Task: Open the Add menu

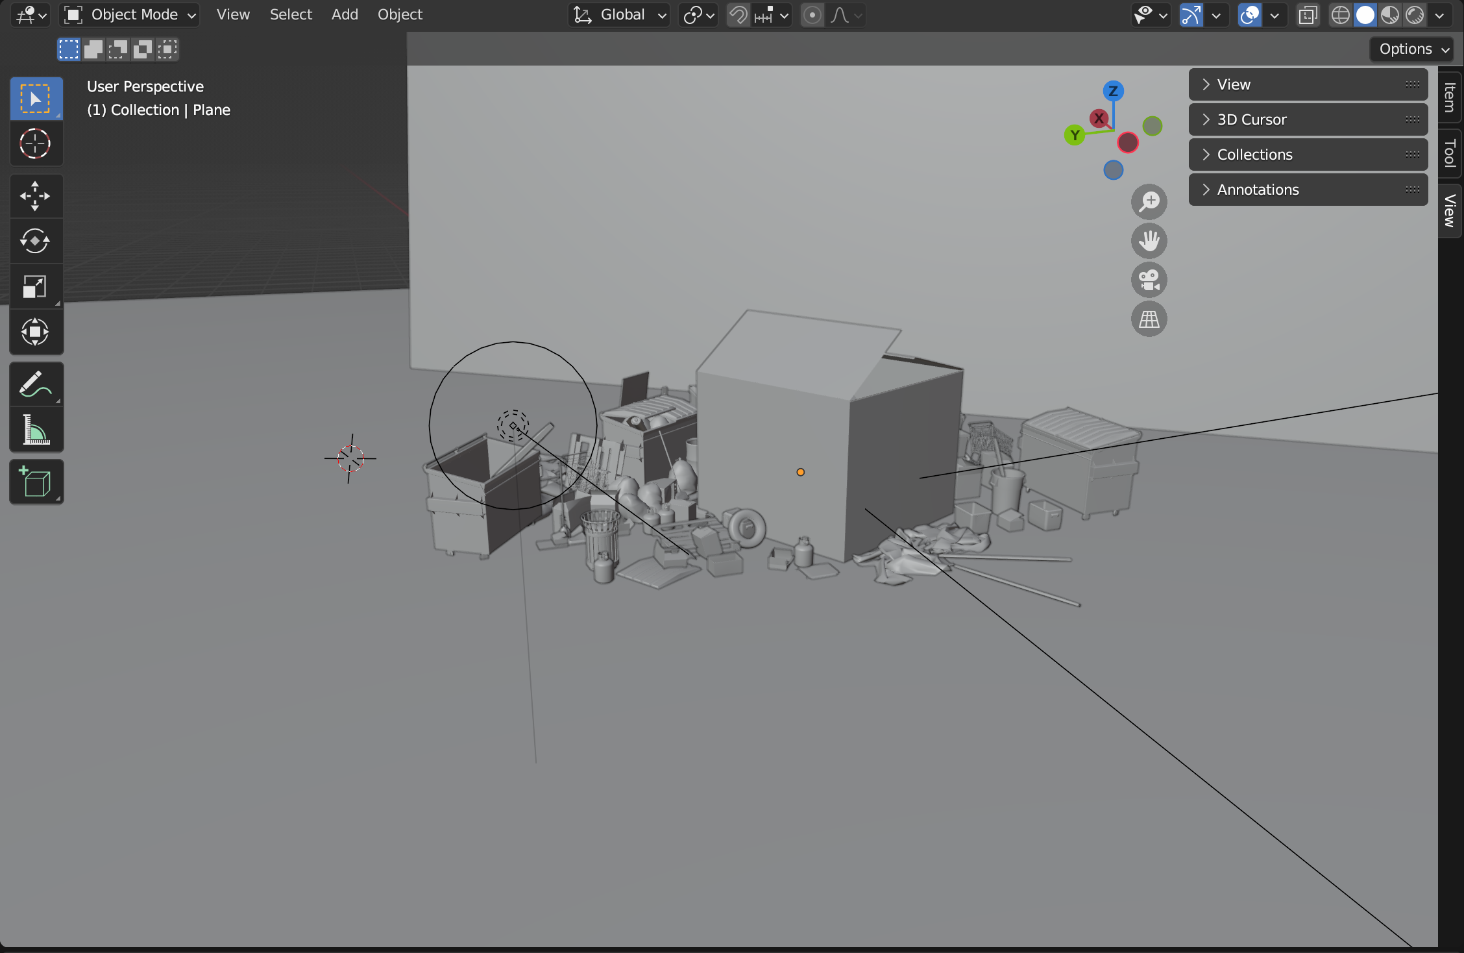Action: click(345, 14)
